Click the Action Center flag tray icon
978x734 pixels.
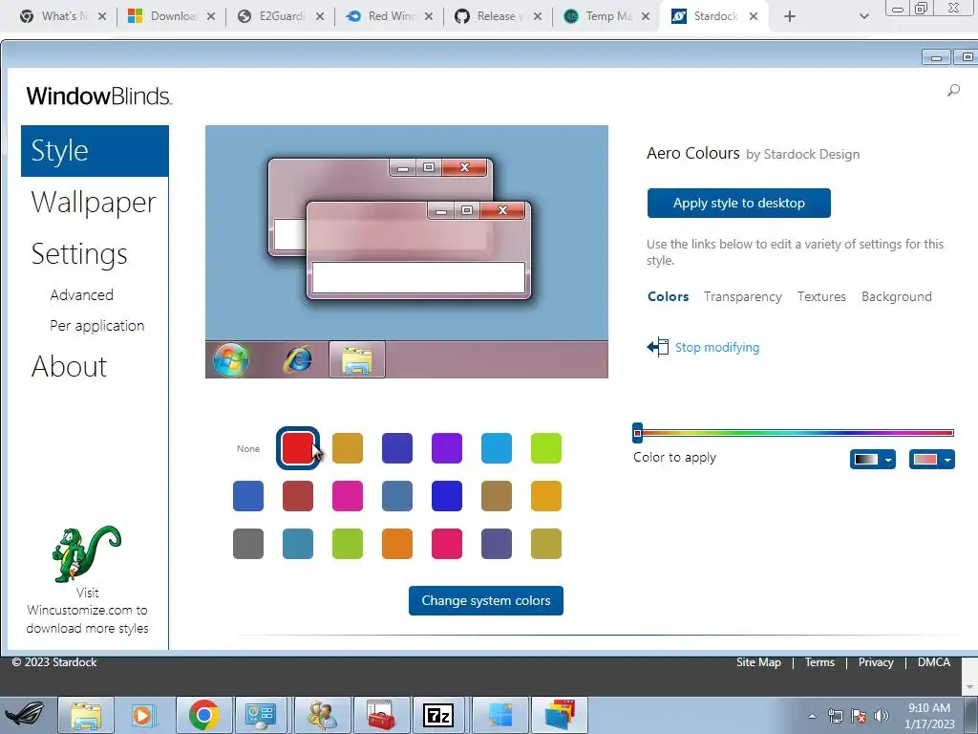pos(859,716)
